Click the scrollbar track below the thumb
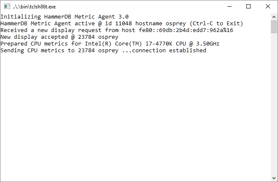The height and width of the screenshot is (182, 278). [x=274, y=104]
